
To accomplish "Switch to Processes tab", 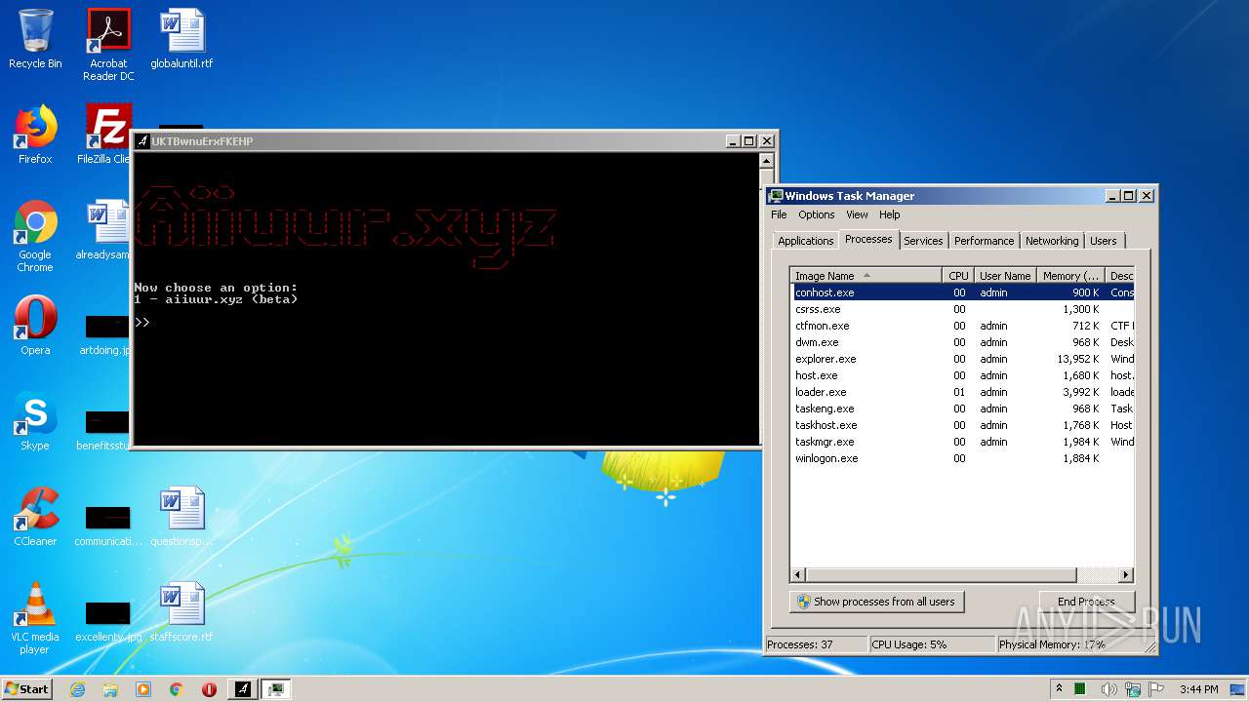I will (868, 239).
